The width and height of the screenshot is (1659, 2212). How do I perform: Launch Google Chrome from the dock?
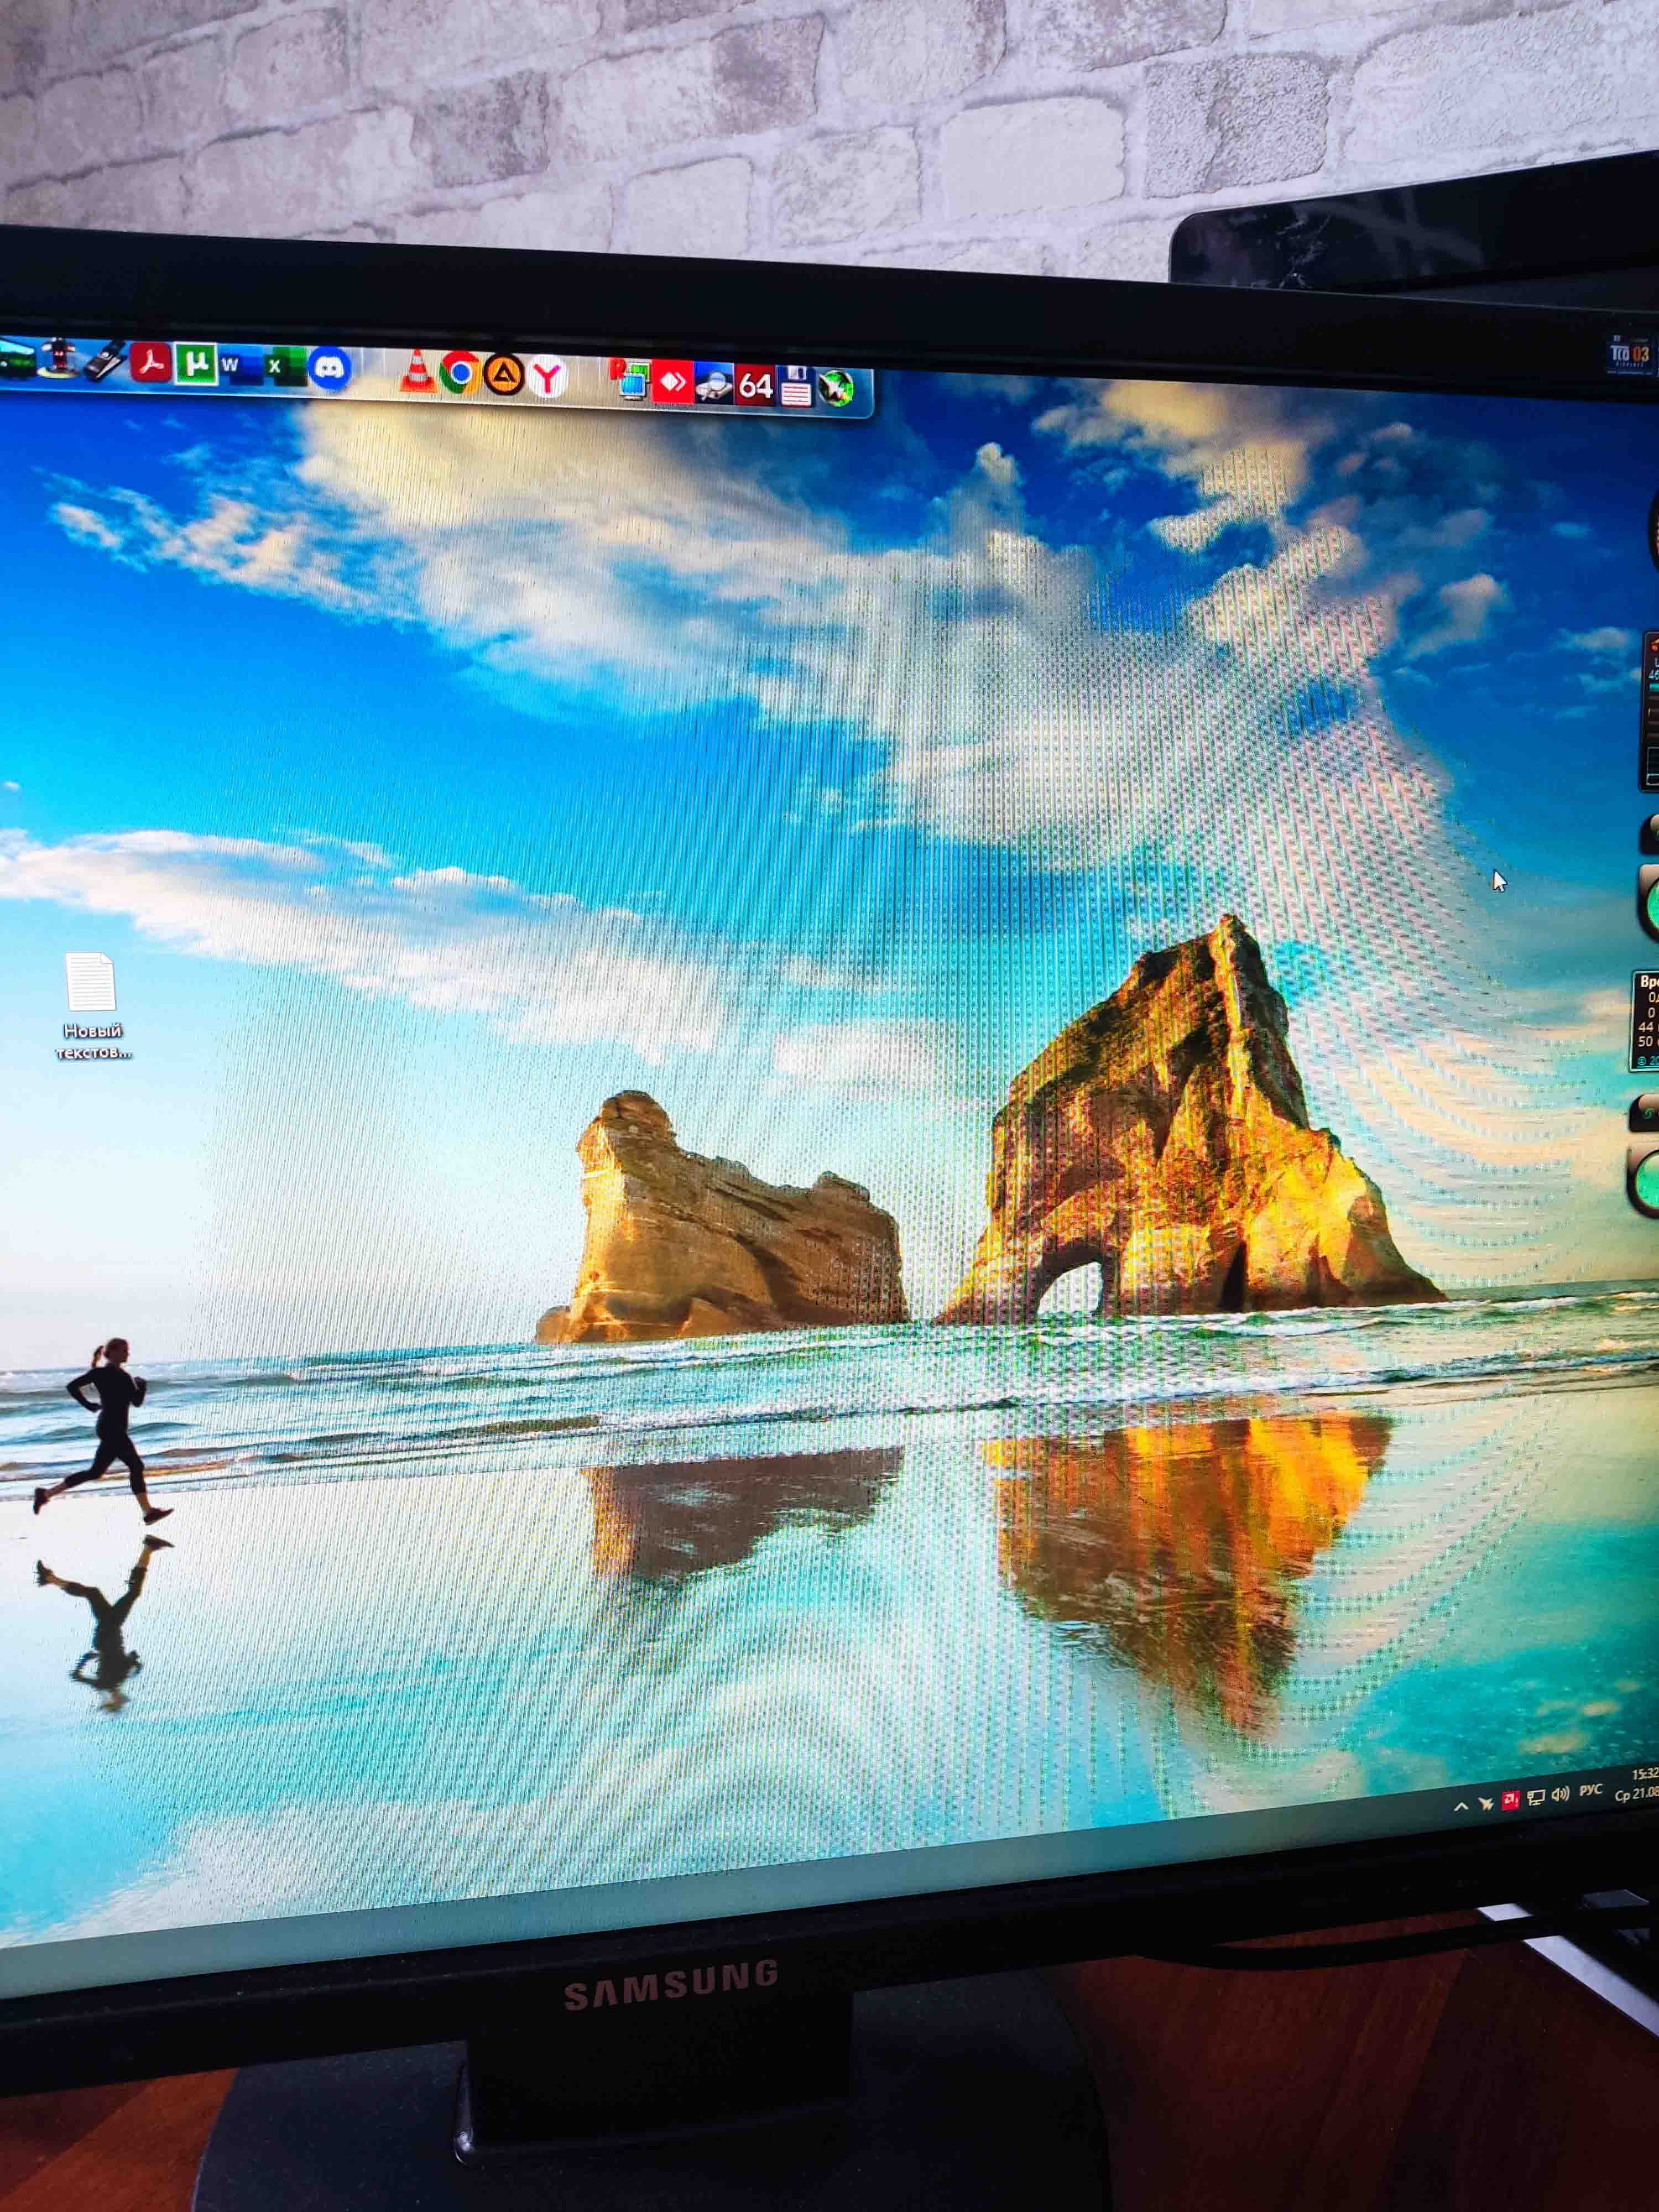(x=460, y=374)
